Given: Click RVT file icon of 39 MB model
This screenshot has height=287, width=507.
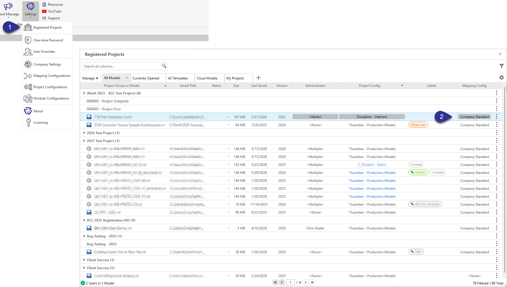Looking at the screenshot, I should (x=89, y=276).
